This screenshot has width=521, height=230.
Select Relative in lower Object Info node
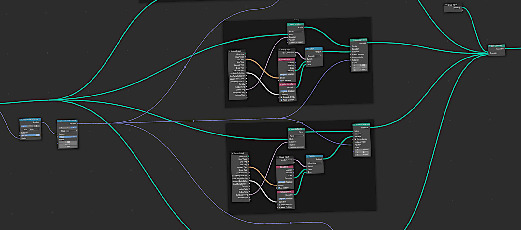[x=289, y=182]
